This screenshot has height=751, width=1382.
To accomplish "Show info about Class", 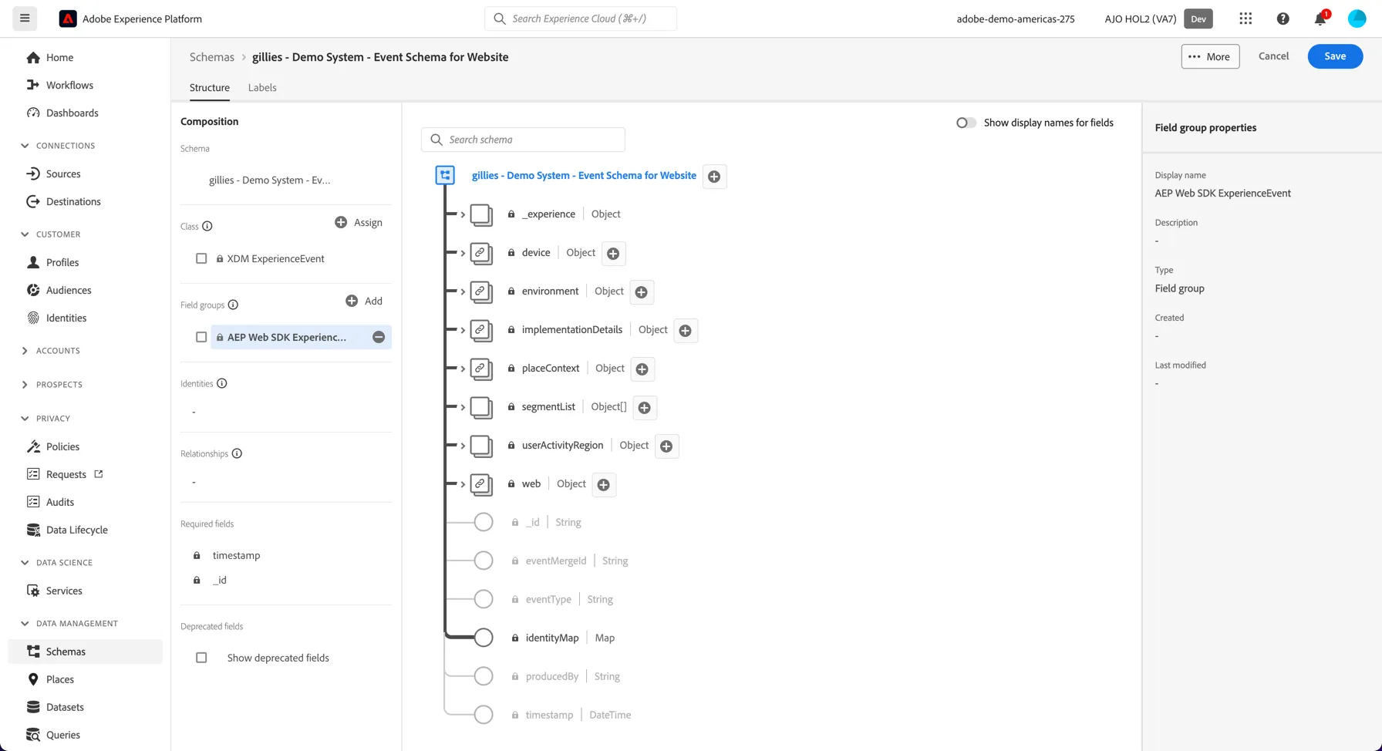I will pyautogui.click(x=207, y=226).
